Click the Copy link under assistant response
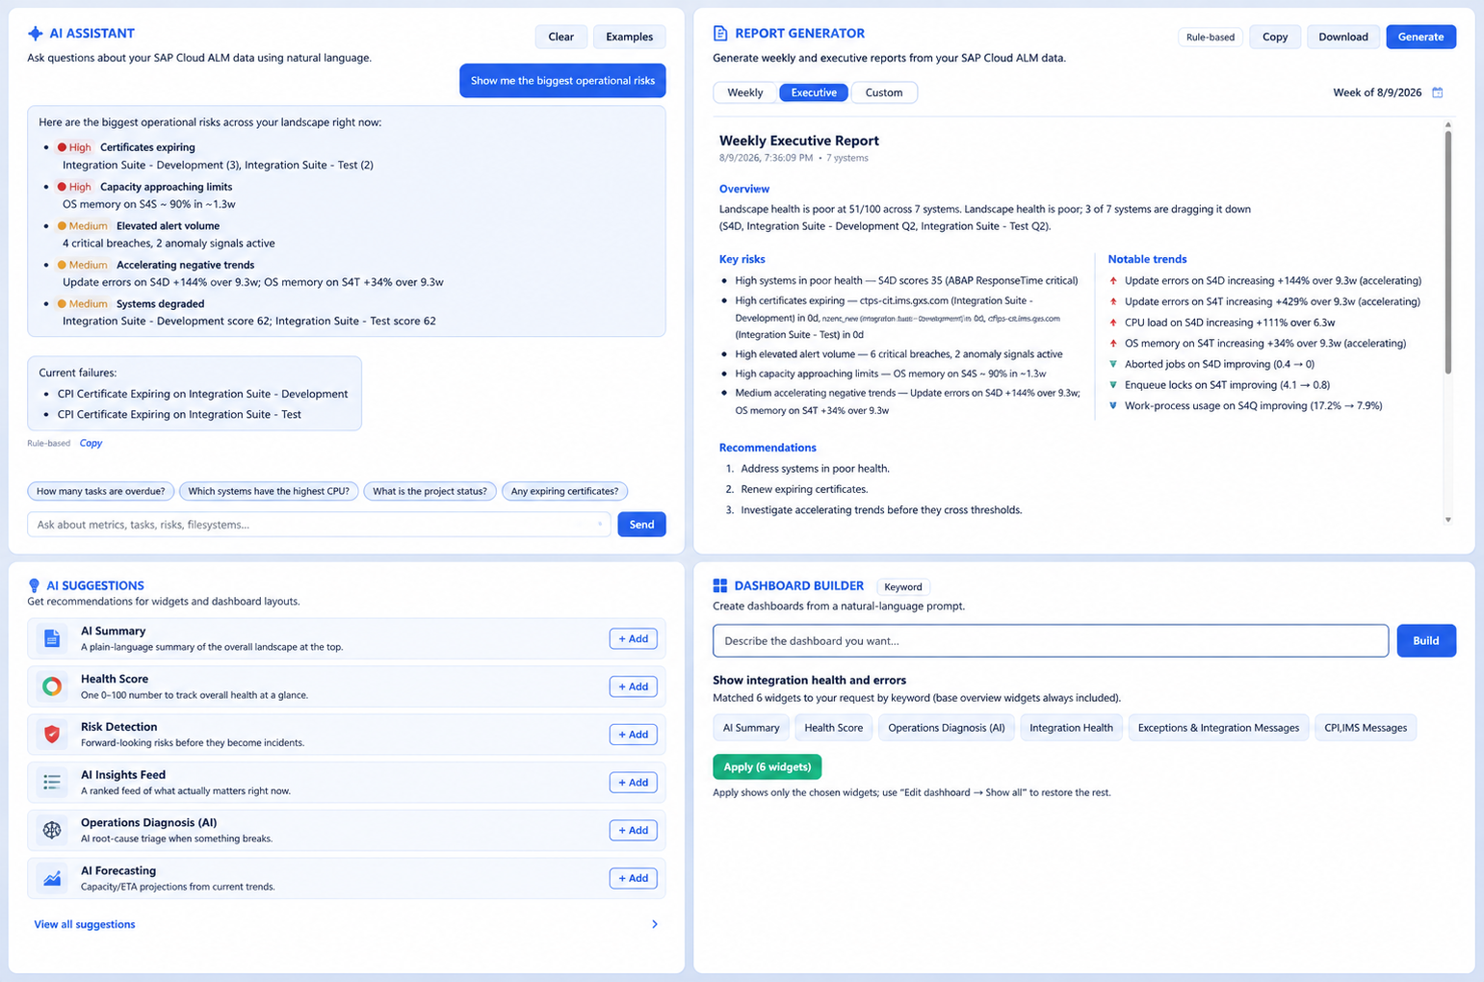Image resolution: width=1484 pixels, height=982 pixels. tap(91, 443)
